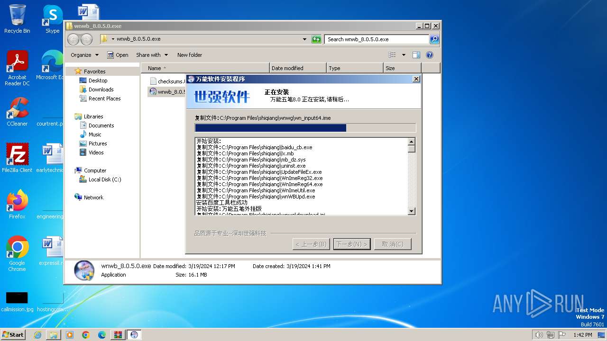The image size is (607, 341).
Task: Click the taskbar clock showing 1:42 PM
Action: pyautogui.click(x=582, y=335)
